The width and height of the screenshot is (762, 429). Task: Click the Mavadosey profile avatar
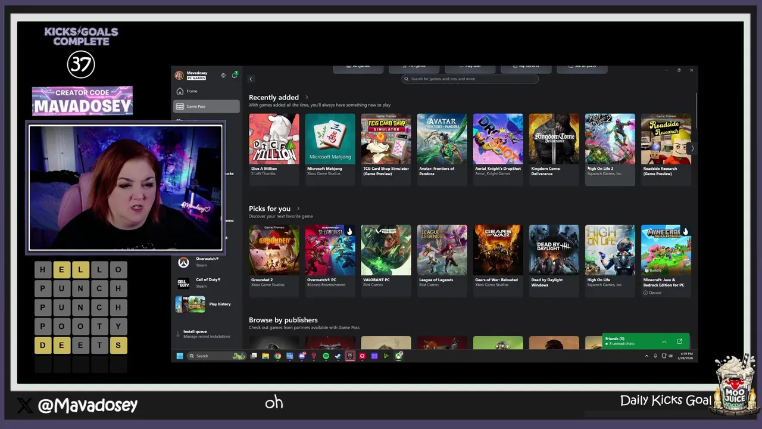coord(179,75)
